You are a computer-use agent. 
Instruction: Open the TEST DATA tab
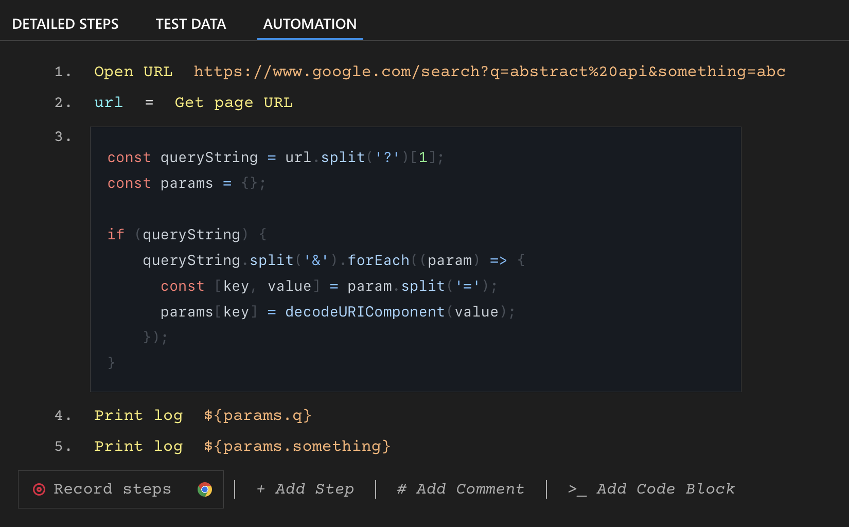tap(191, 24)
